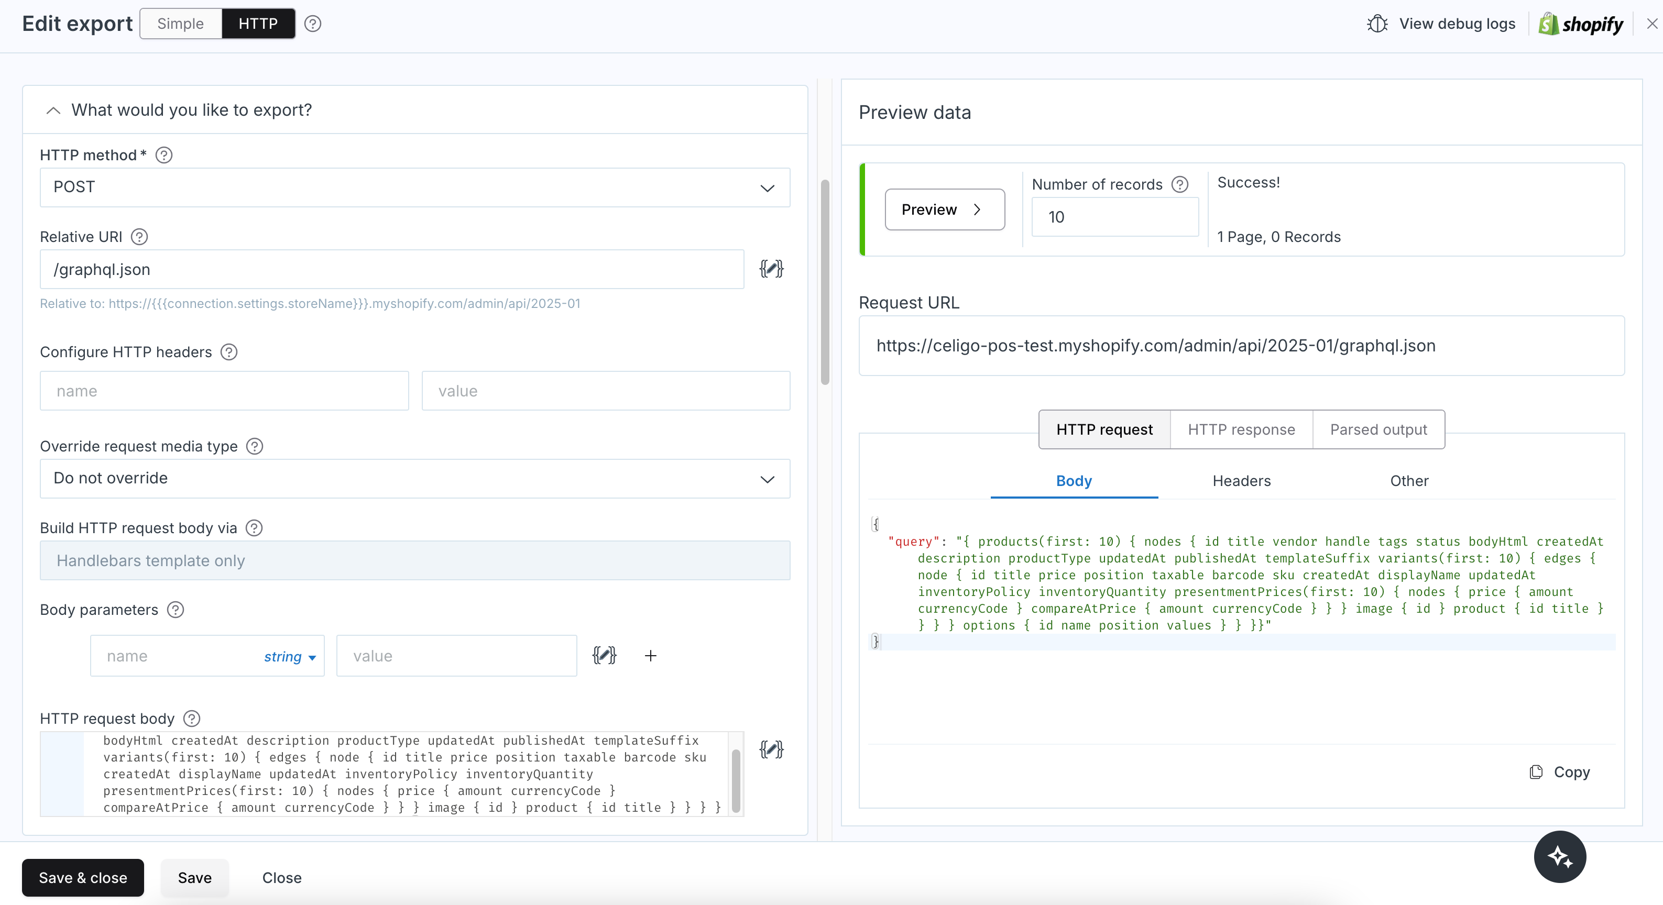This screenshot has width=1663, height=905.
Task: Open help for Relative URI
Action: pos(139,237)
